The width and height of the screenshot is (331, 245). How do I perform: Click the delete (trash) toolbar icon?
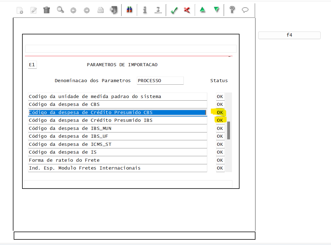click(46, 9)
